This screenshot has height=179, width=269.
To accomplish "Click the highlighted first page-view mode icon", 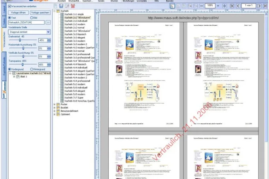I will click(172, 6).
